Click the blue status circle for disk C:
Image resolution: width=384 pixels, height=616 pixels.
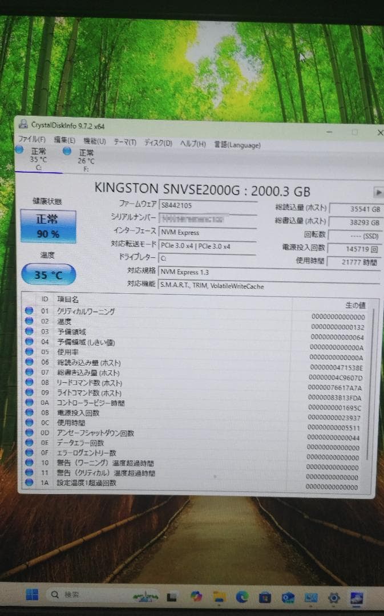click(x=19, y=149)
